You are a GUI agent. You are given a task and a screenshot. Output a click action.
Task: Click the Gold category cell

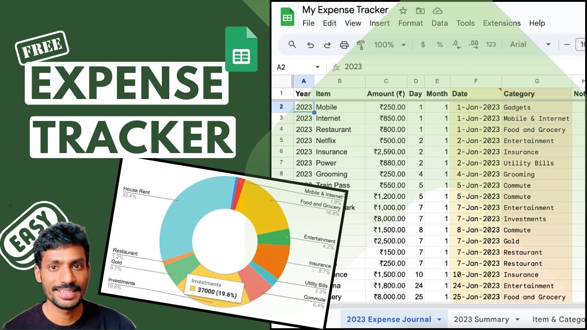537,241
